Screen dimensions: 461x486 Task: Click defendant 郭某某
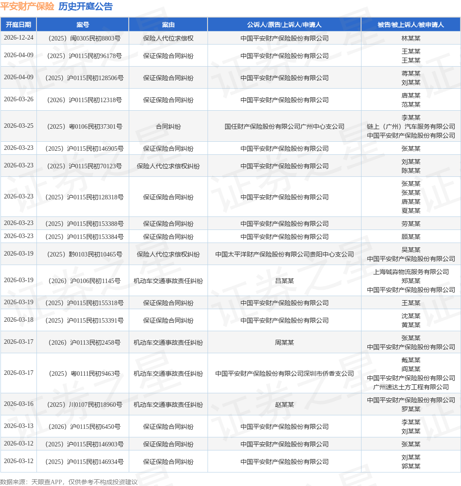(411, 467)
